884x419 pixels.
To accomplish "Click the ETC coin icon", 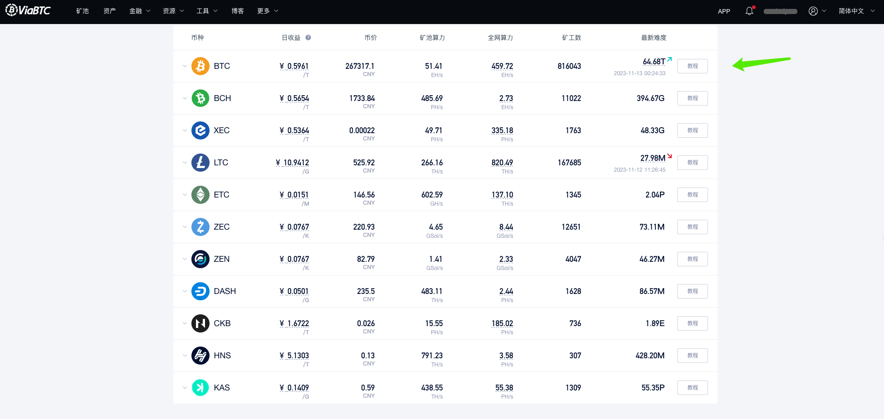I will click(200, 195).
